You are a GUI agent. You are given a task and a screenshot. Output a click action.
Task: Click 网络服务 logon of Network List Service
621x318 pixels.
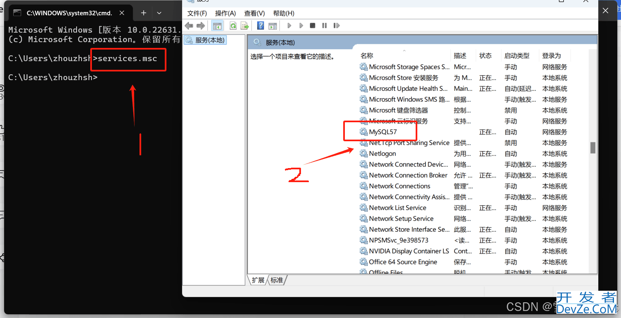coord(555,208)
